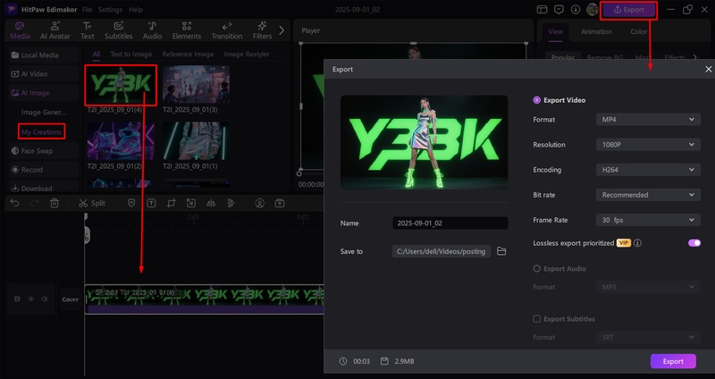Open the Text tool panel
715x379 pixels.
87,30
